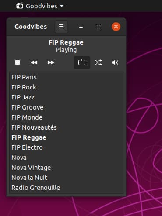Open the hamburger menu in the header bar
Image resolution: width=162 pixels, height=216 pixels.
61,27
